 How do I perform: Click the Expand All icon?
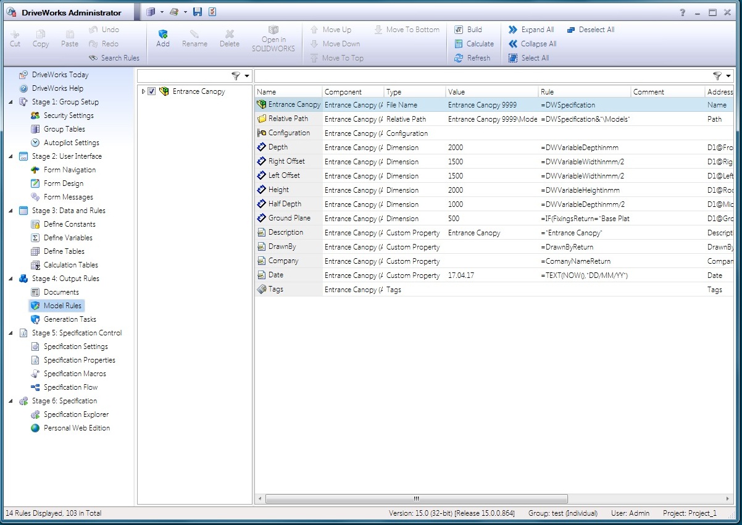pyautogui.click(x=531, y=29)
